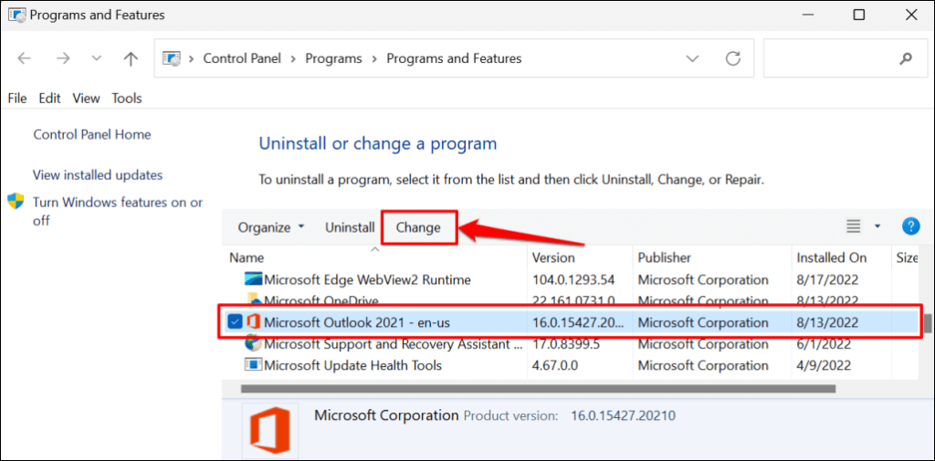Click the Uninstall button
The height and width of the screenshot is (461, 935).
tap(350, 227)
